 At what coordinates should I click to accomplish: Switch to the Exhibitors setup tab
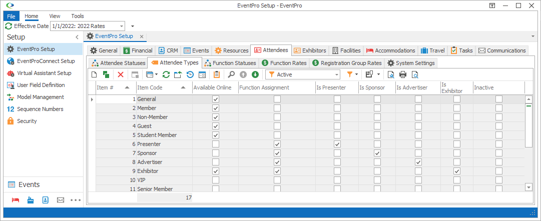tap(310, 50)
